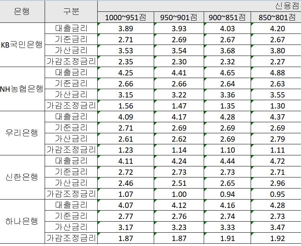
Task: Click KB국민은행 대출금리 value 3.89
Action: pos(126,29)
